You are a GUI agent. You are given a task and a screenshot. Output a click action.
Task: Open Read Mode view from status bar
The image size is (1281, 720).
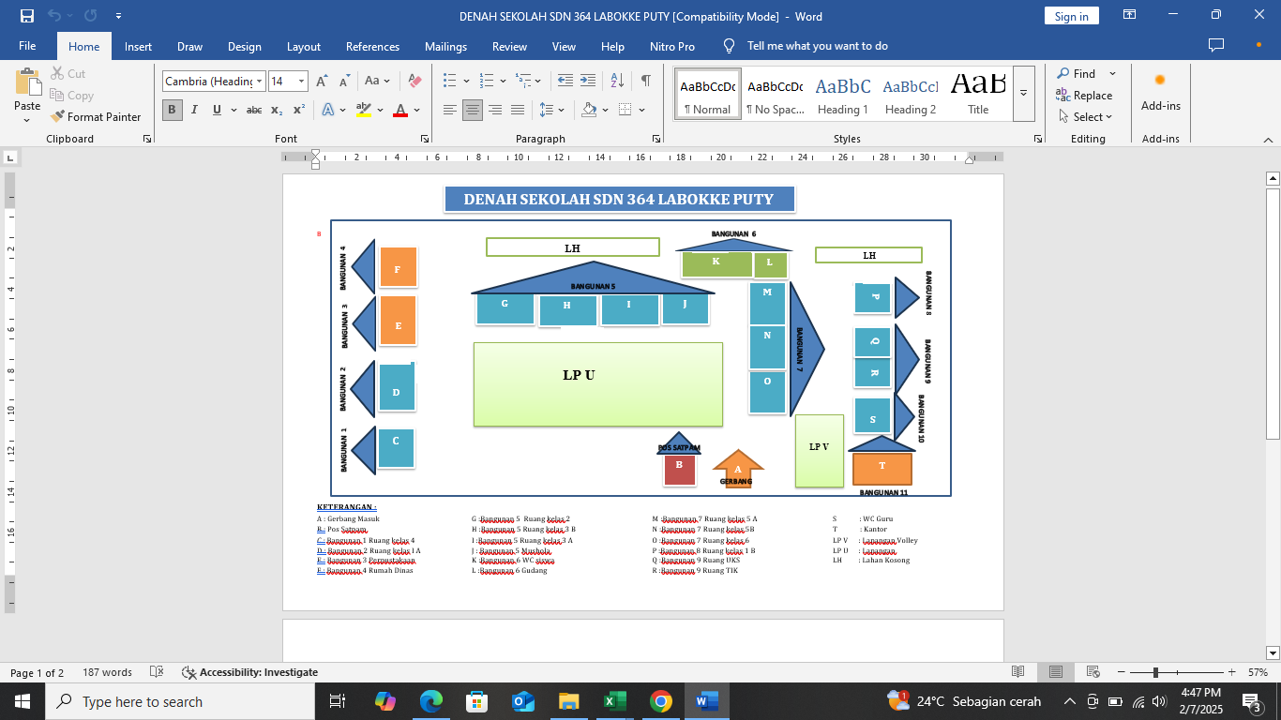(1018, 672)
